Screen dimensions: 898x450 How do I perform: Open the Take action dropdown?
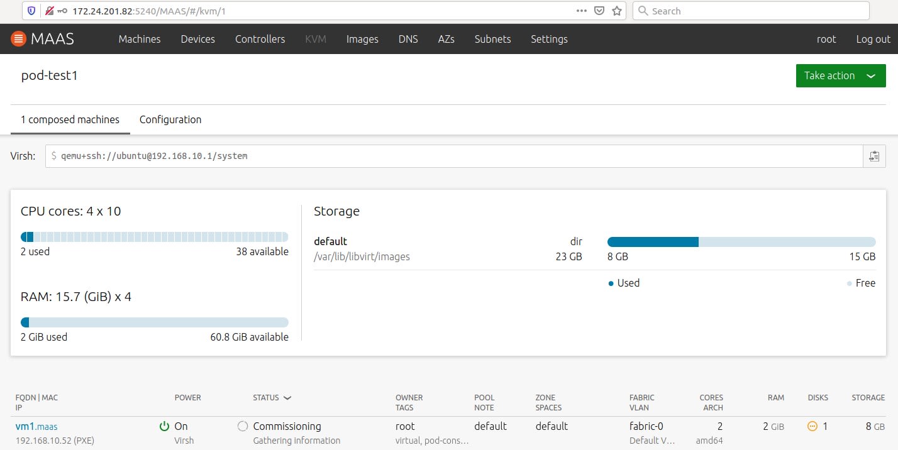point(840,75)
